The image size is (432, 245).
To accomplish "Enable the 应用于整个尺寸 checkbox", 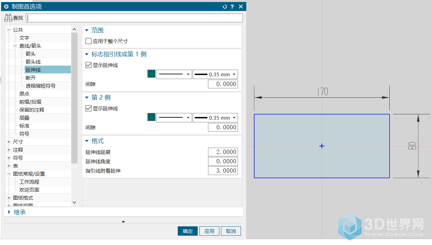I will tap(89, 41).
